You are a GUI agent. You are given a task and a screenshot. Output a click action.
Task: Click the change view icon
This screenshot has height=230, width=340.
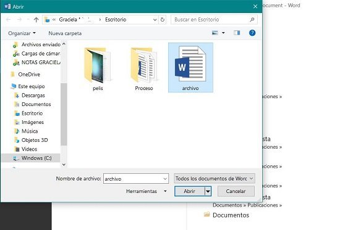pyautogui.click(x=215, y=33)
